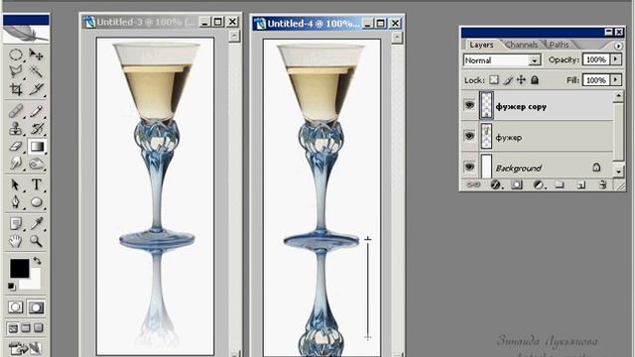Select the Eyedropper tool

[x=36, y=223]
